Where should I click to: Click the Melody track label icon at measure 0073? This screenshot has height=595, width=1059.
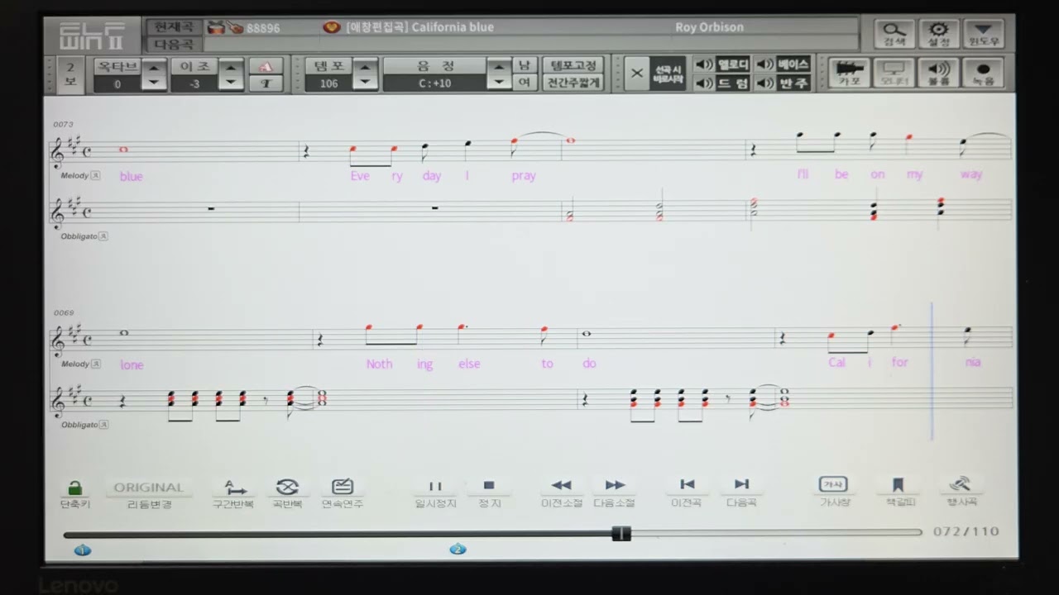95,175
